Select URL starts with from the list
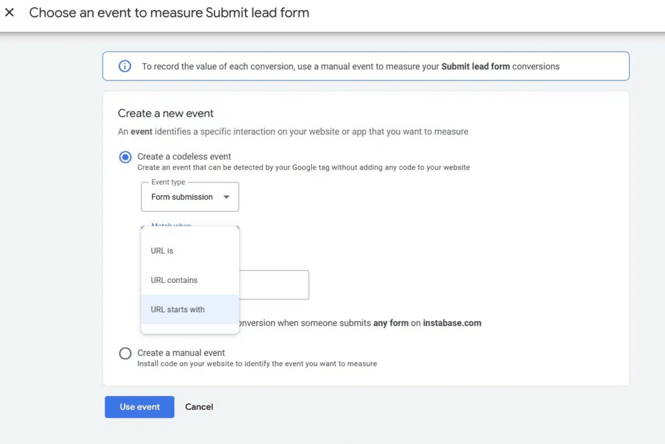665x444 pixels. 177,310
